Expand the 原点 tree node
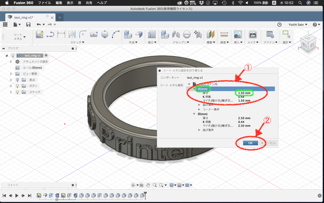 coord(11,80)
